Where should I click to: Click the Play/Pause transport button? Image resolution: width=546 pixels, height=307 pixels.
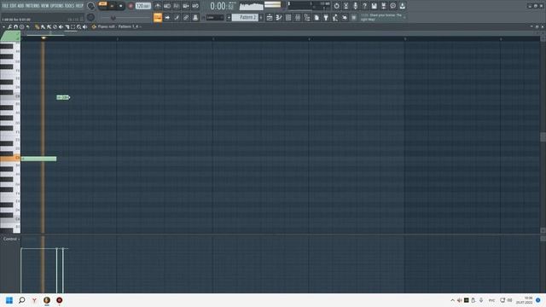tap(112, 6)
